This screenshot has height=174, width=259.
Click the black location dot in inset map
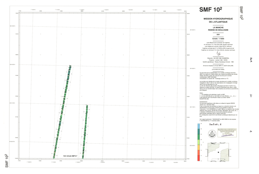pyautogui.click(x=218, y=152)
